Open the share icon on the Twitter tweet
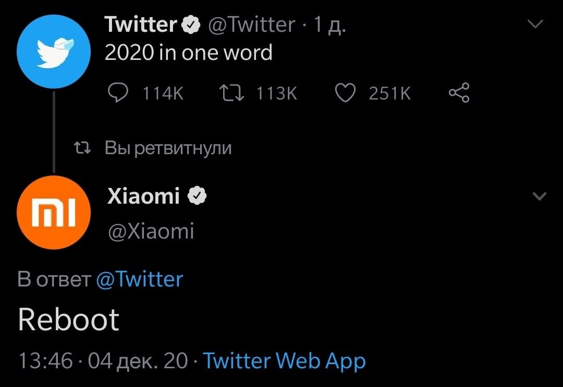Viewport: 563px width, 387px height. [x=458, y=93]
